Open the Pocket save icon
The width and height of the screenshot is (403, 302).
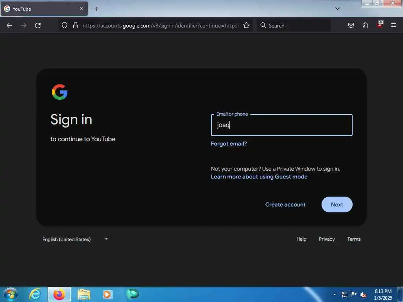[x=351, y=25]
